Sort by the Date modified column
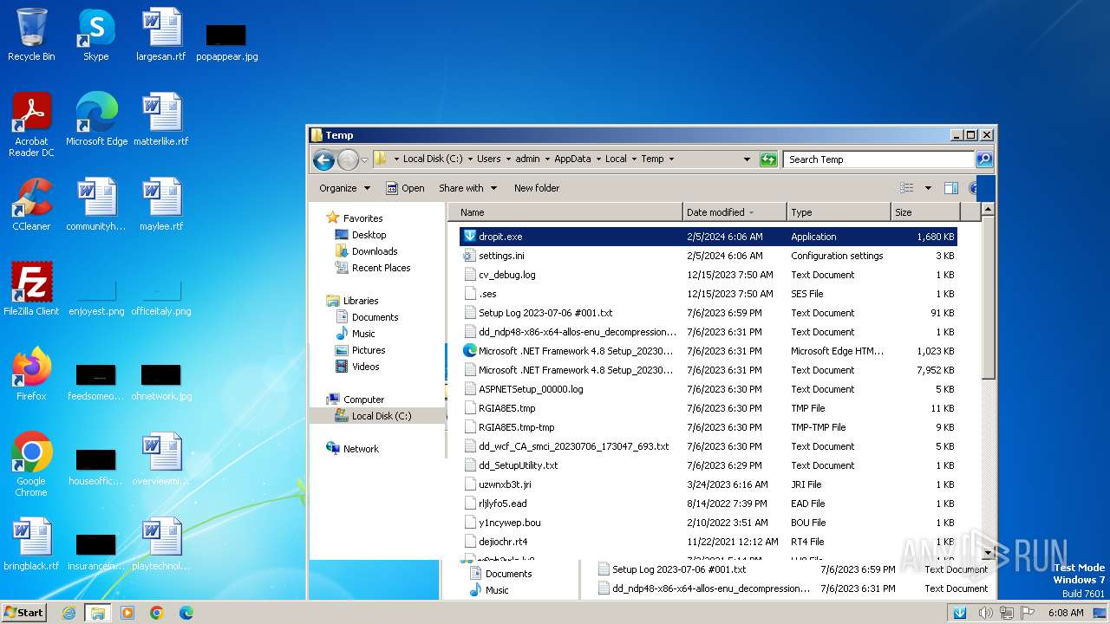The height and width of the screenshot is (624, 1110). [735, 212]
